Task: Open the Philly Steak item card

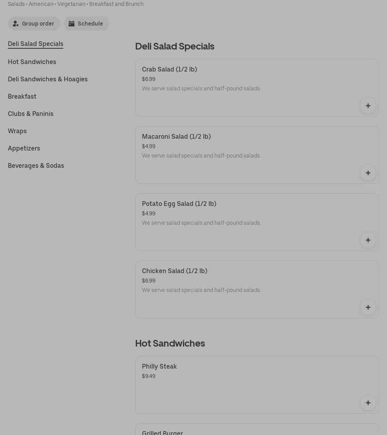Action: pyautogui.click(x=159, y=367)
